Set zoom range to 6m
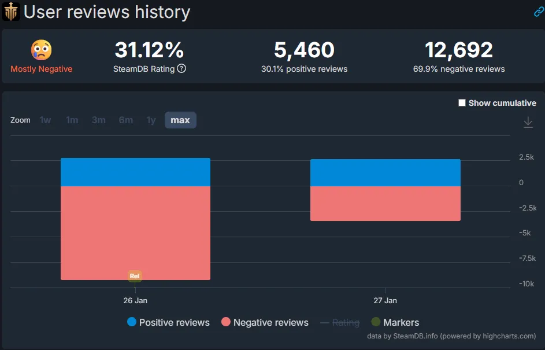Image resolution: width=545 pixels, height=350 pixels. pos(125,120)
